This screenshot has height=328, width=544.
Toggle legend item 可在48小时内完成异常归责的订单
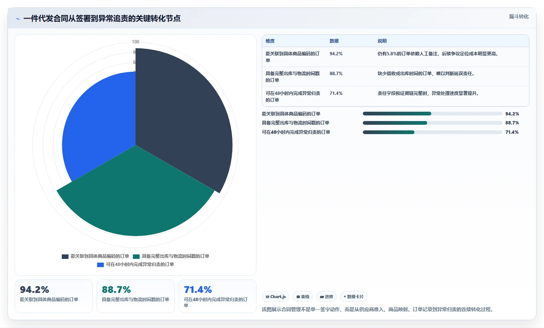pyautogui.click(x=136, y=264)
